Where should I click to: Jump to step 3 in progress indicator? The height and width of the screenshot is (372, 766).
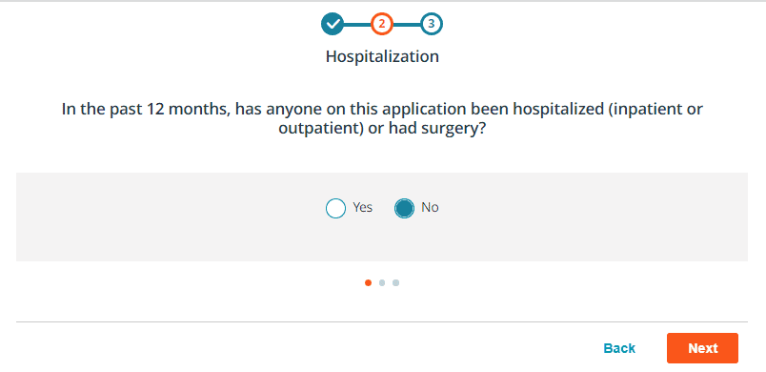(432, 24)
